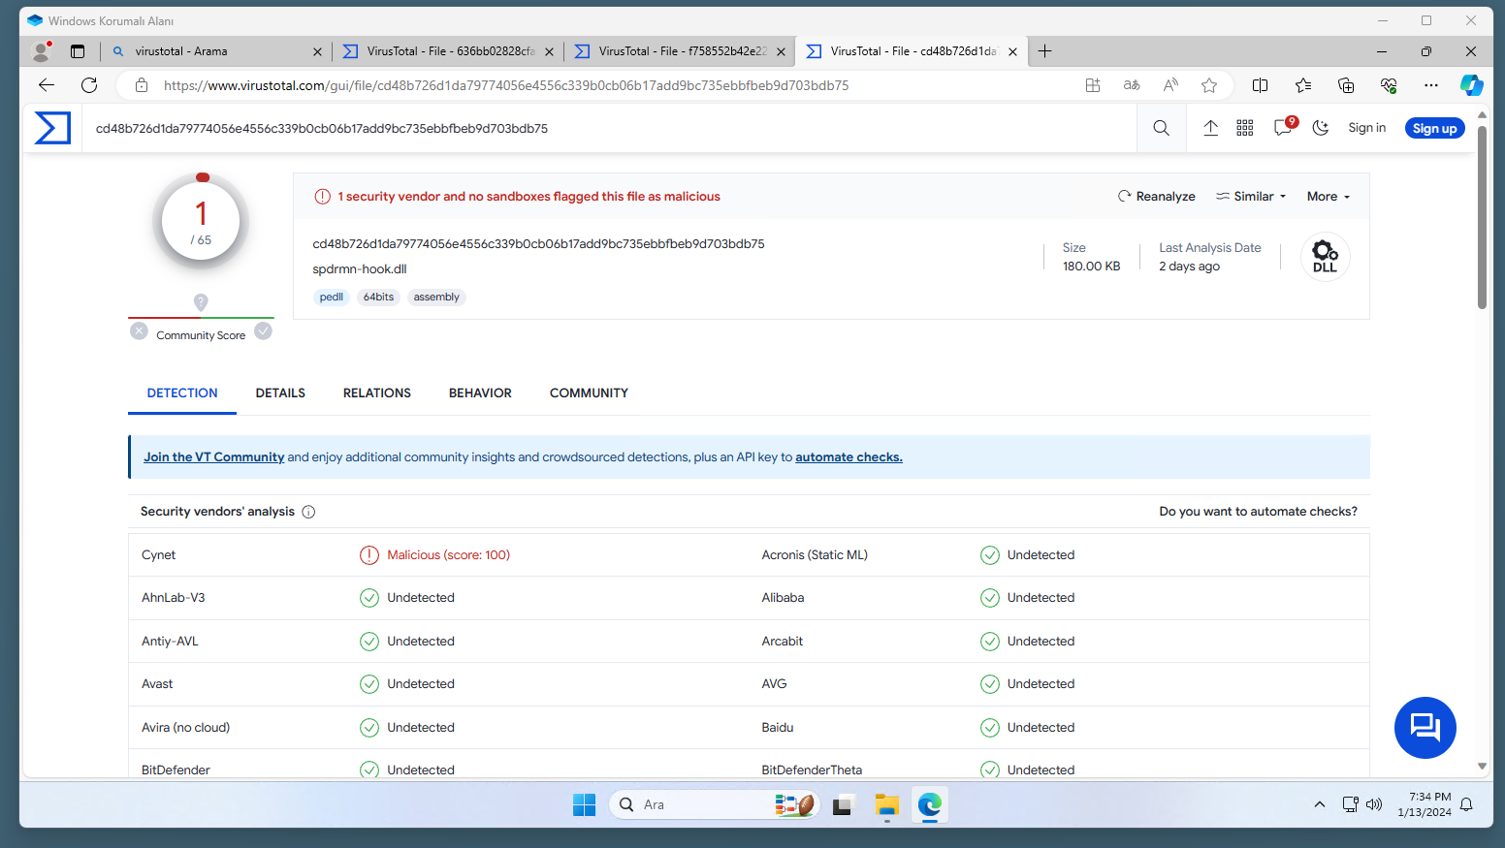1505x848 pixels.
Task: Vote positive with community checkmark
Action: (263, 330)
